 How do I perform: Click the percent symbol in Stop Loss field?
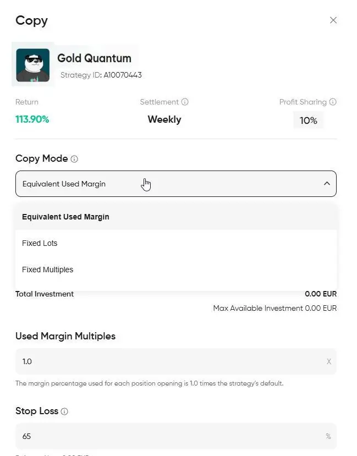(328, 436)
